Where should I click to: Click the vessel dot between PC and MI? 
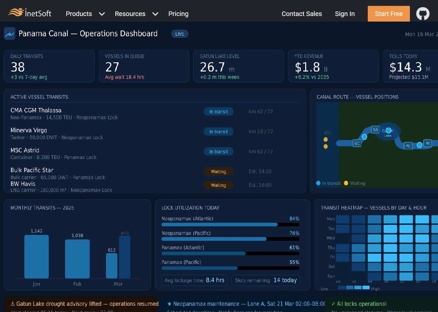pyautogui.click(x=419, y=145)
